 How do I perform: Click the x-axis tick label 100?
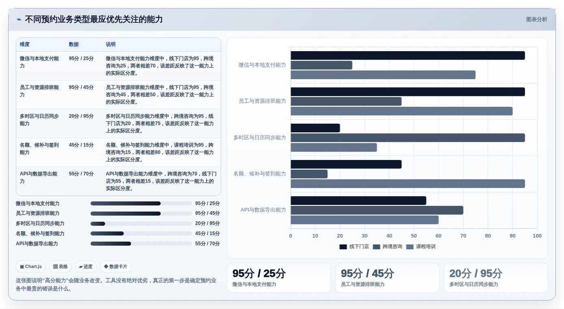point(537,236)
